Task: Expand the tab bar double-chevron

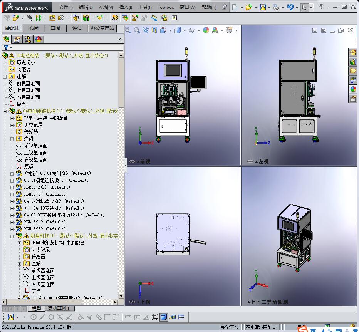Action: click(x=120, y=39)
